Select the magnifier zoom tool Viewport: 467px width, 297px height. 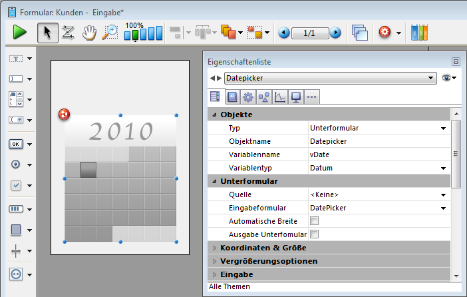pyautogui.click(x=110, y=32)
